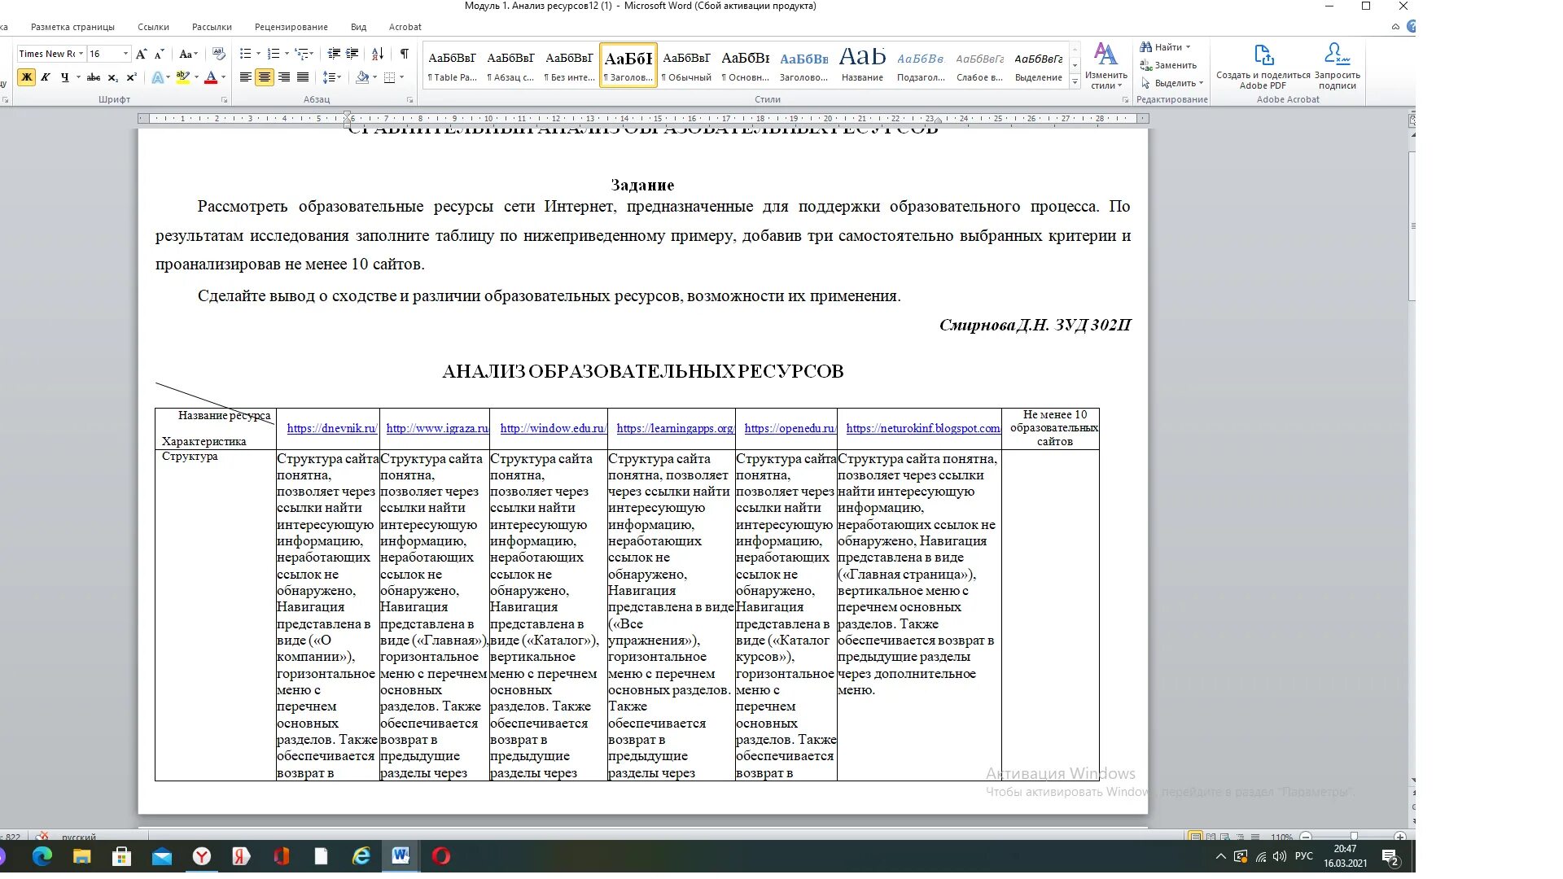This screenshot has width=1563, height=879.
Task: Open Opera browser from the taskbar
Action: point(441,856)
